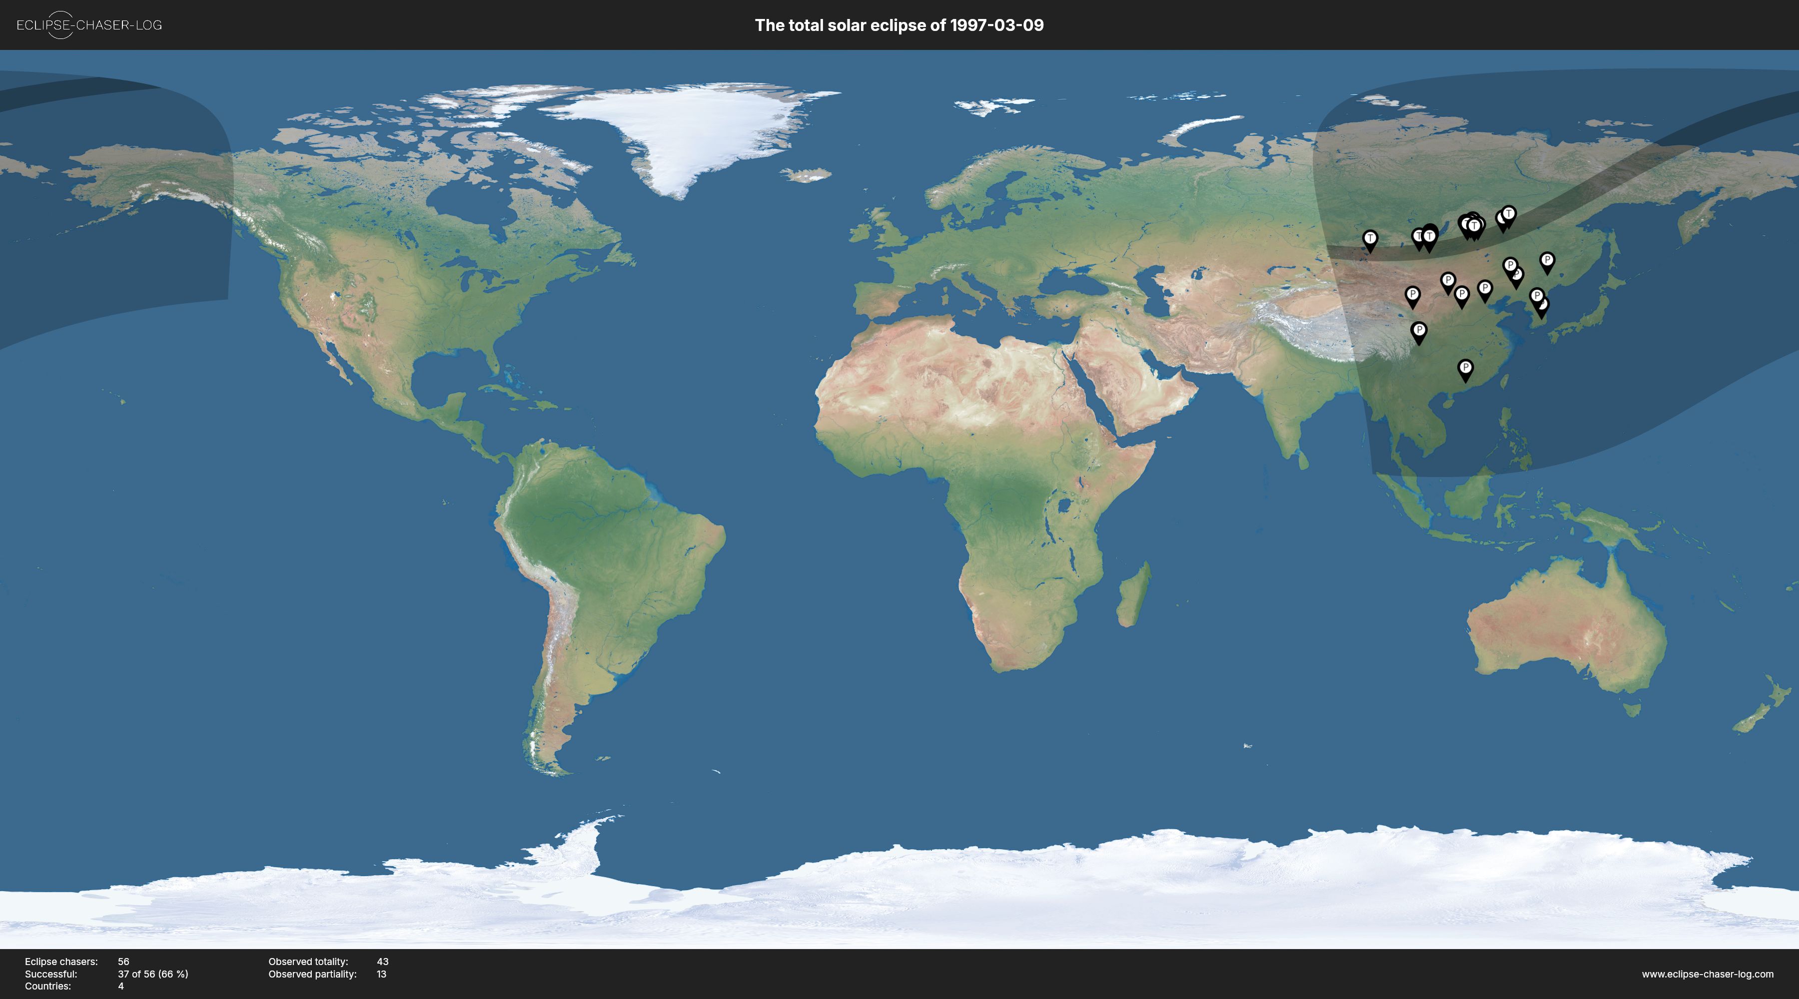The image size is (1799, 999).
Task: Click the observed totality value '43'
Action: click(383, 962)
